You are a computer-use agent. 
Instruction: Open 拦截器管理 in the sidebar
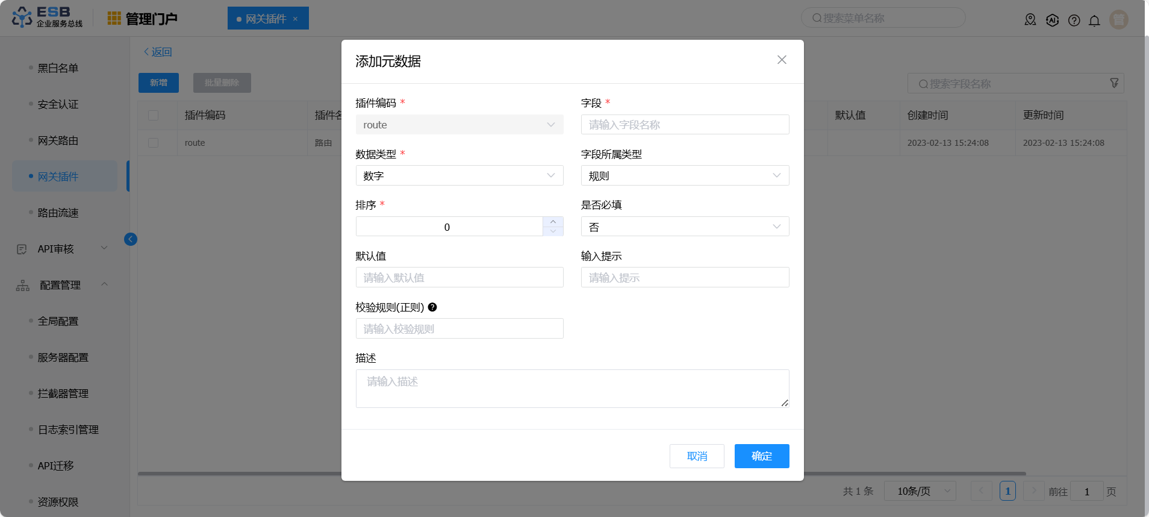(63, 393)
